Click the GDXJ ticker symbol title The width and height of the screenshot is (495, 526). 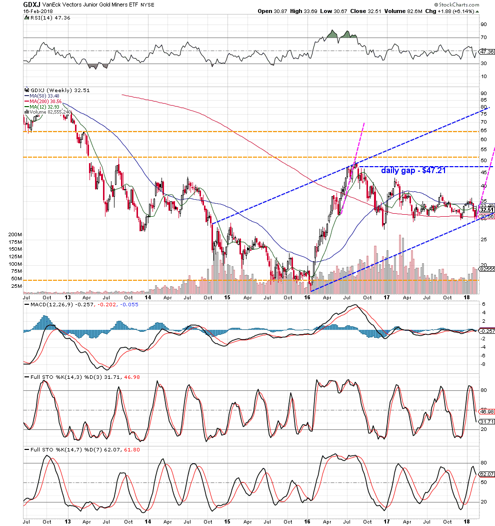point(32,4)
